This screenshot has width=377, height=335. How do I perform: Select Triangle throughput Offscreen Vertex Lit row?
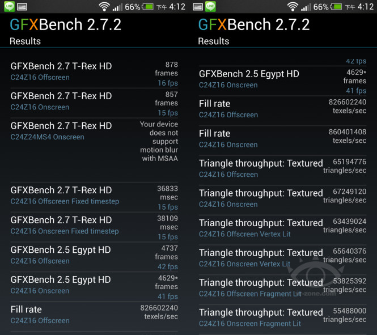[283, 230]
